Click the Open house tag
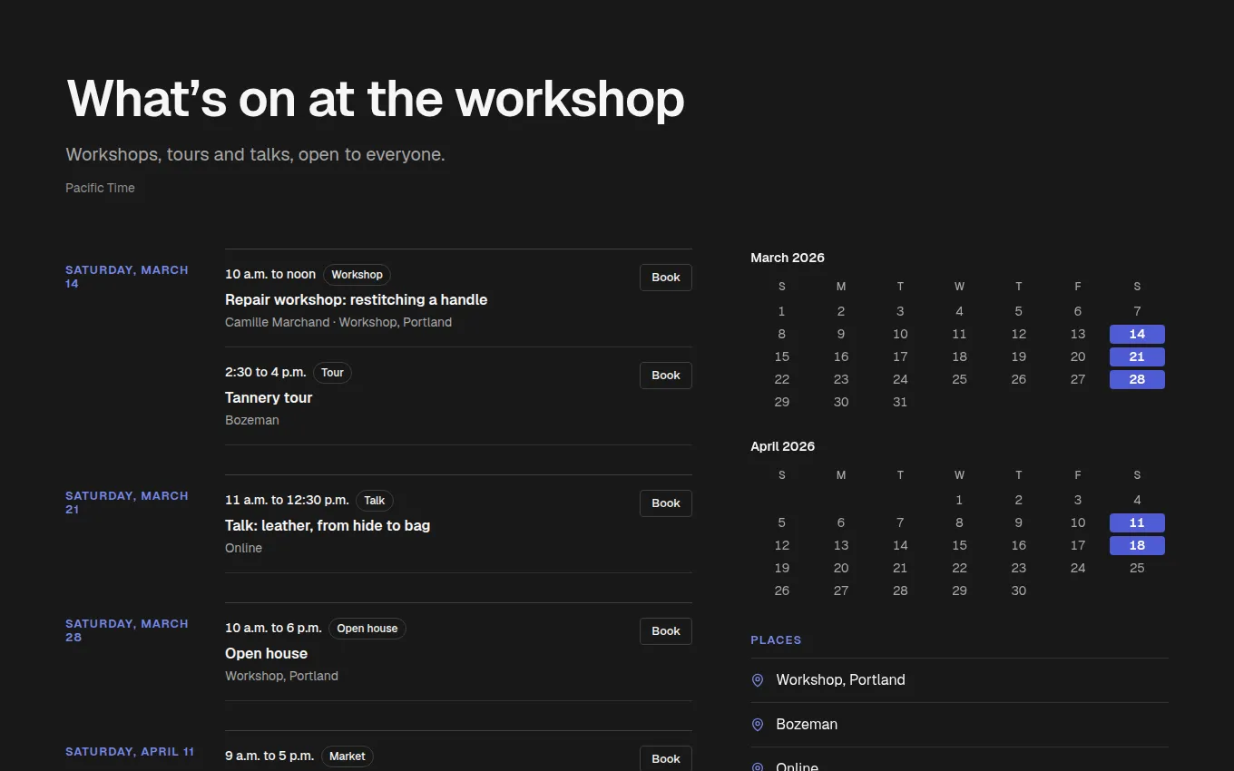The height and width of the screenshot is (771, 1234). pyautogui.click(x=367, y=629)
